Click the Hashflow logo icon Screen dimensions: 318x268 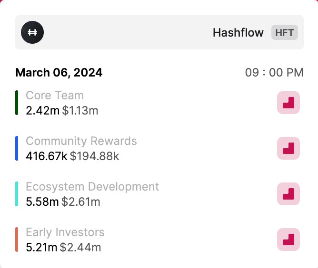coord(32,32)
